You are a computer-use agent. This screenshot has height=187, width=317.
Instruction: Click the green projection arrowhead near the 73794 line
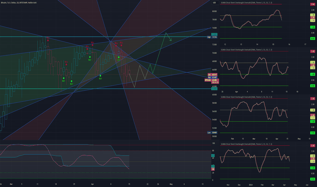coord(171,40)
